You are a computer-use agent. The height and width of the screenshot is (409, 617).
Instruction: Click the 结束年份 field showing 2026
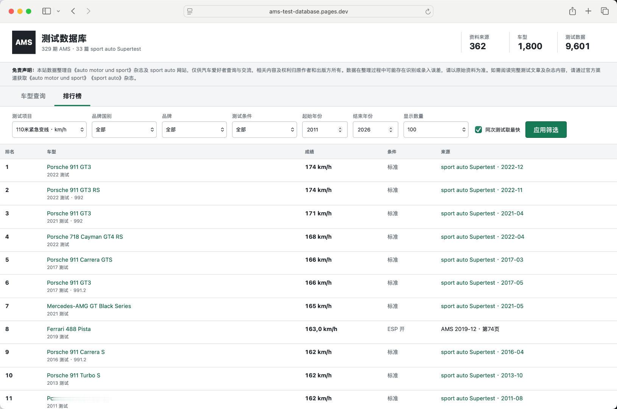[375, 130]
